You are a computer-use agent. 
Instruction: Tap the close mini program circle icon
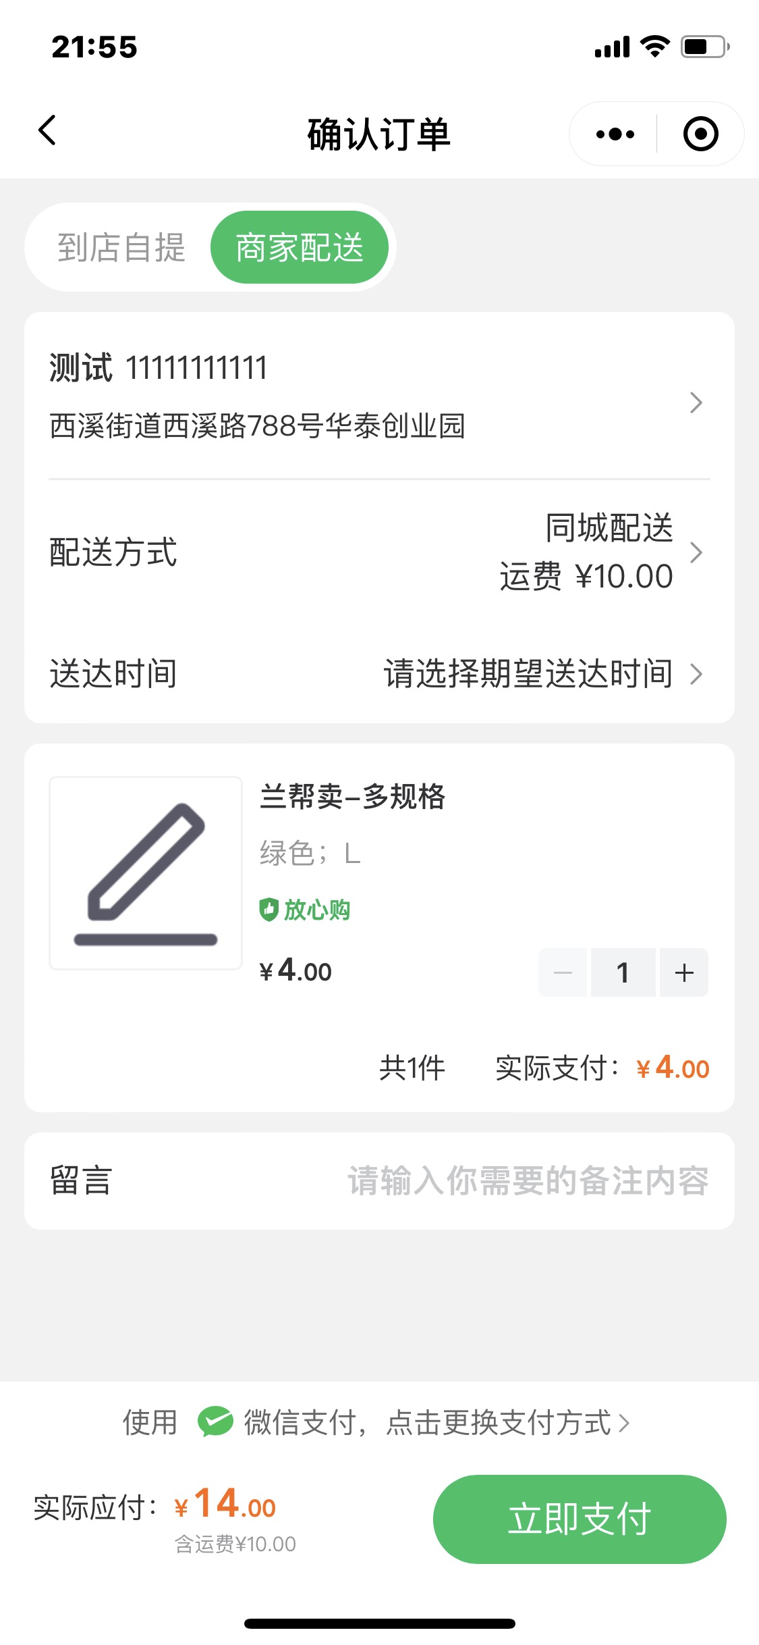click(700, 134)
